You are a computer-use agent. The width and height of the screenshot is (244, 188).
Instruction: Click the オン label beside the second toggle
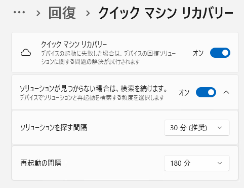pyautogui.click(x=184, y=93)
